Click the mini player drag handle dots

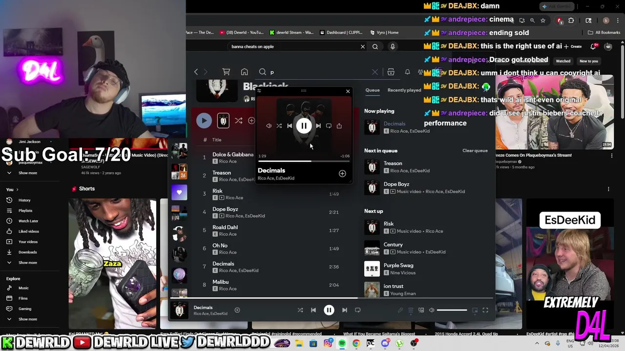pyautogui.click(x=304, y=91)
